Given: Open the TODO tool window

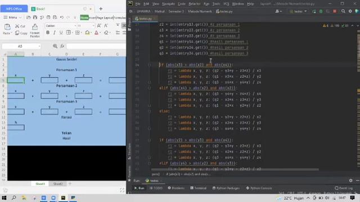Looking at the screenshot, I should (x=156, y=188).
